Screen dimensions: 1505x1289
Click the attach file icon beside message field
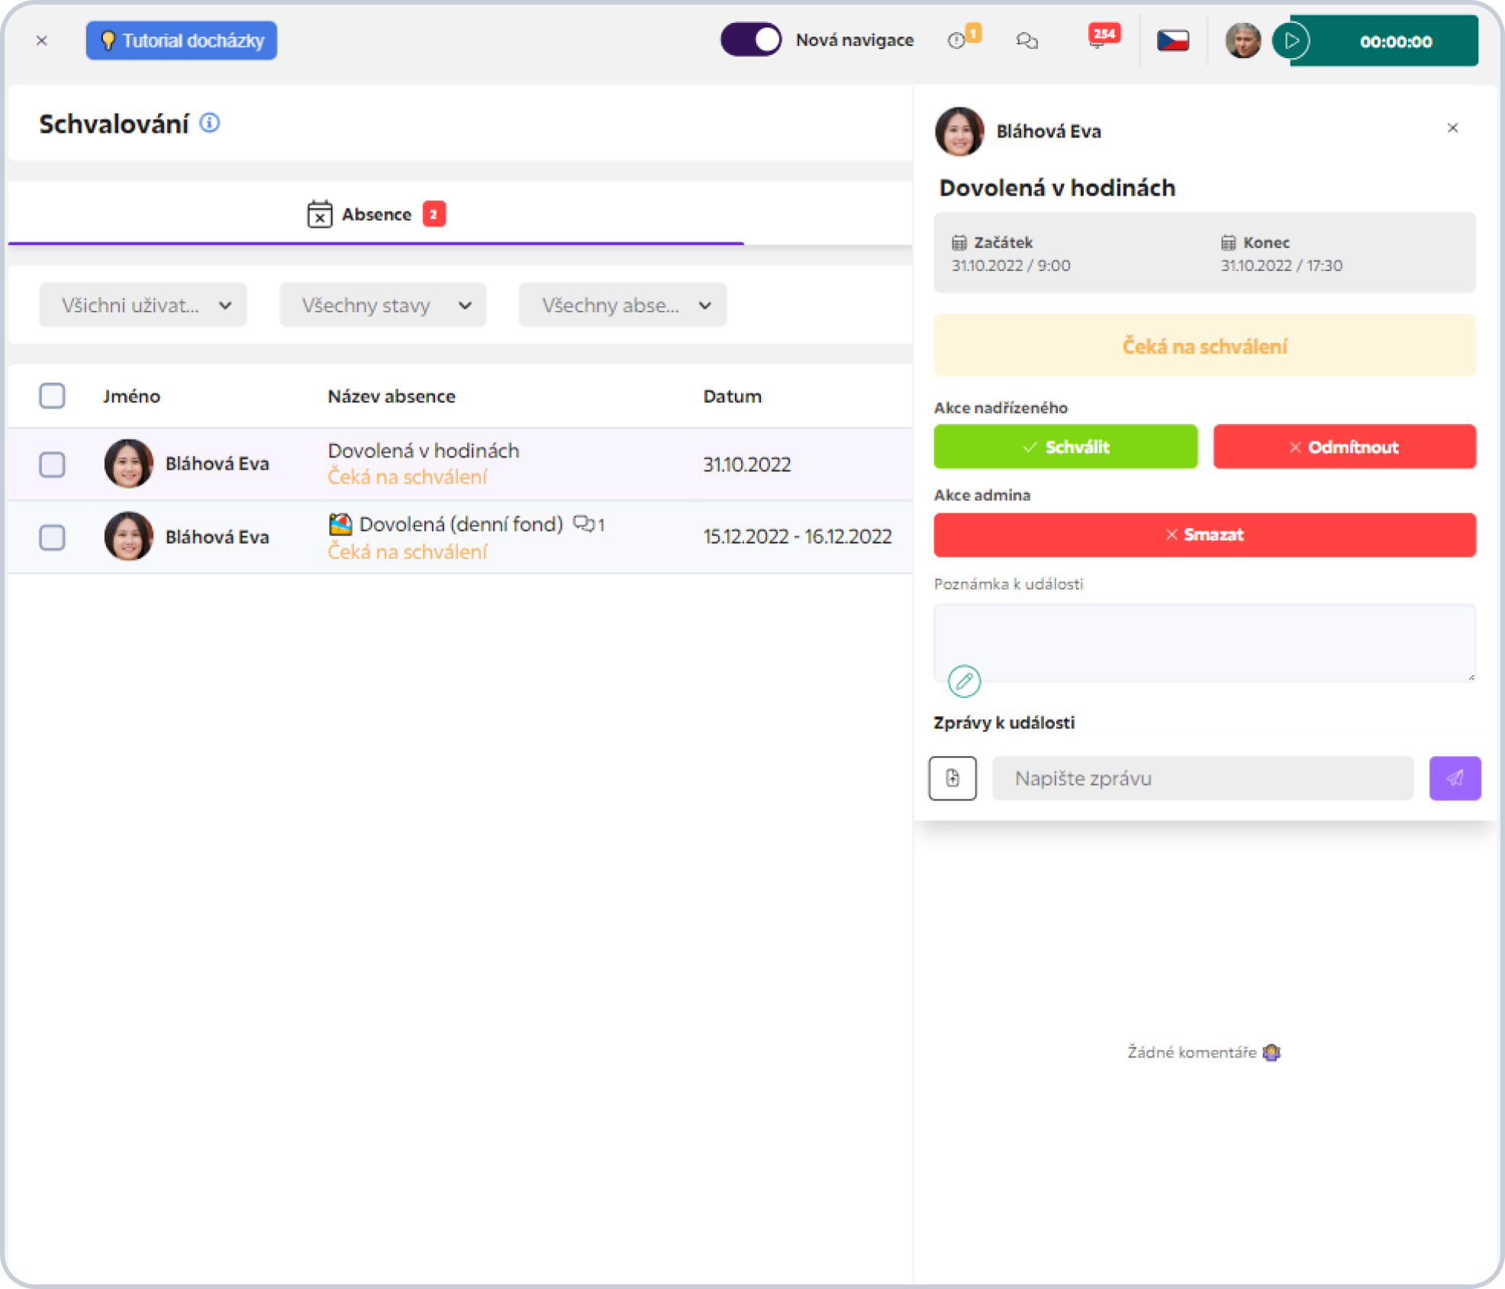[x=952, y=778]
